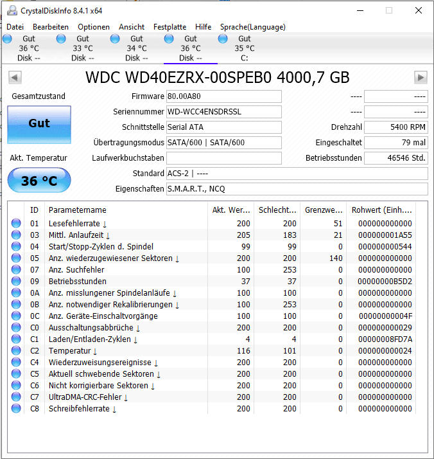
Task: Select the first disk at 36 °C
Action: (29, 48)
